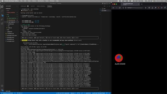The image size is (167, 94).
Task: Open LICENSE.md in the explorer
Action: pos(10,34)
